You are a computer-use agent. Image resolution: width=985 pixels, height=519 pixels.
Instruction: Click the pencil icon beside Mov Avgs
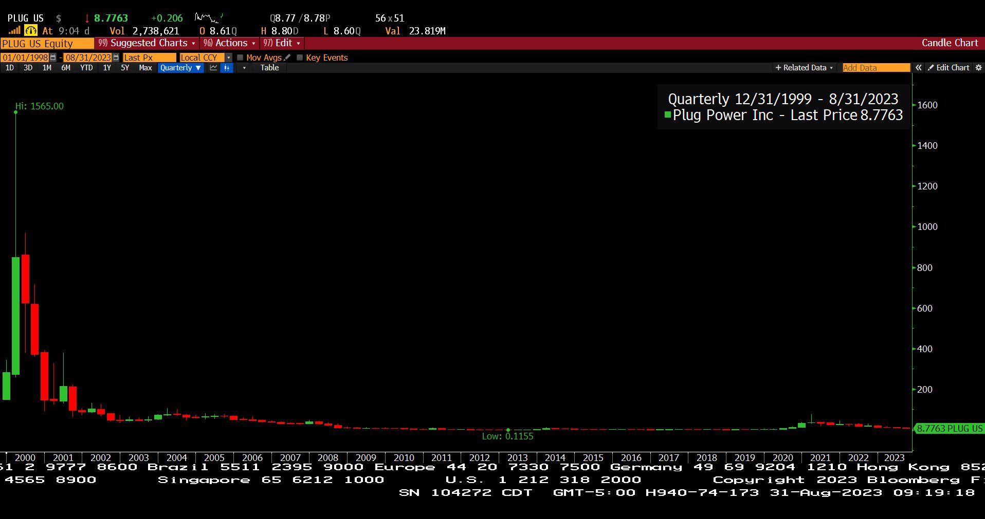(x=287, y=57)
